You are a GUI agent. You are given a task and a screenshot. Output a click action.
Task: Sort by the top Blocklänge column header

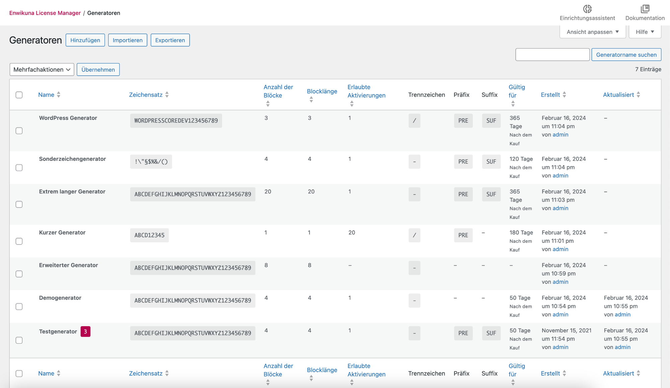click(322, 91)
